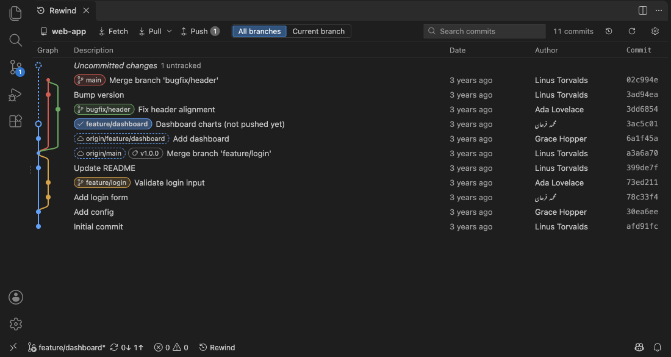
Task: Open the Accounts icon in activity bar
Action: [16, 297]
